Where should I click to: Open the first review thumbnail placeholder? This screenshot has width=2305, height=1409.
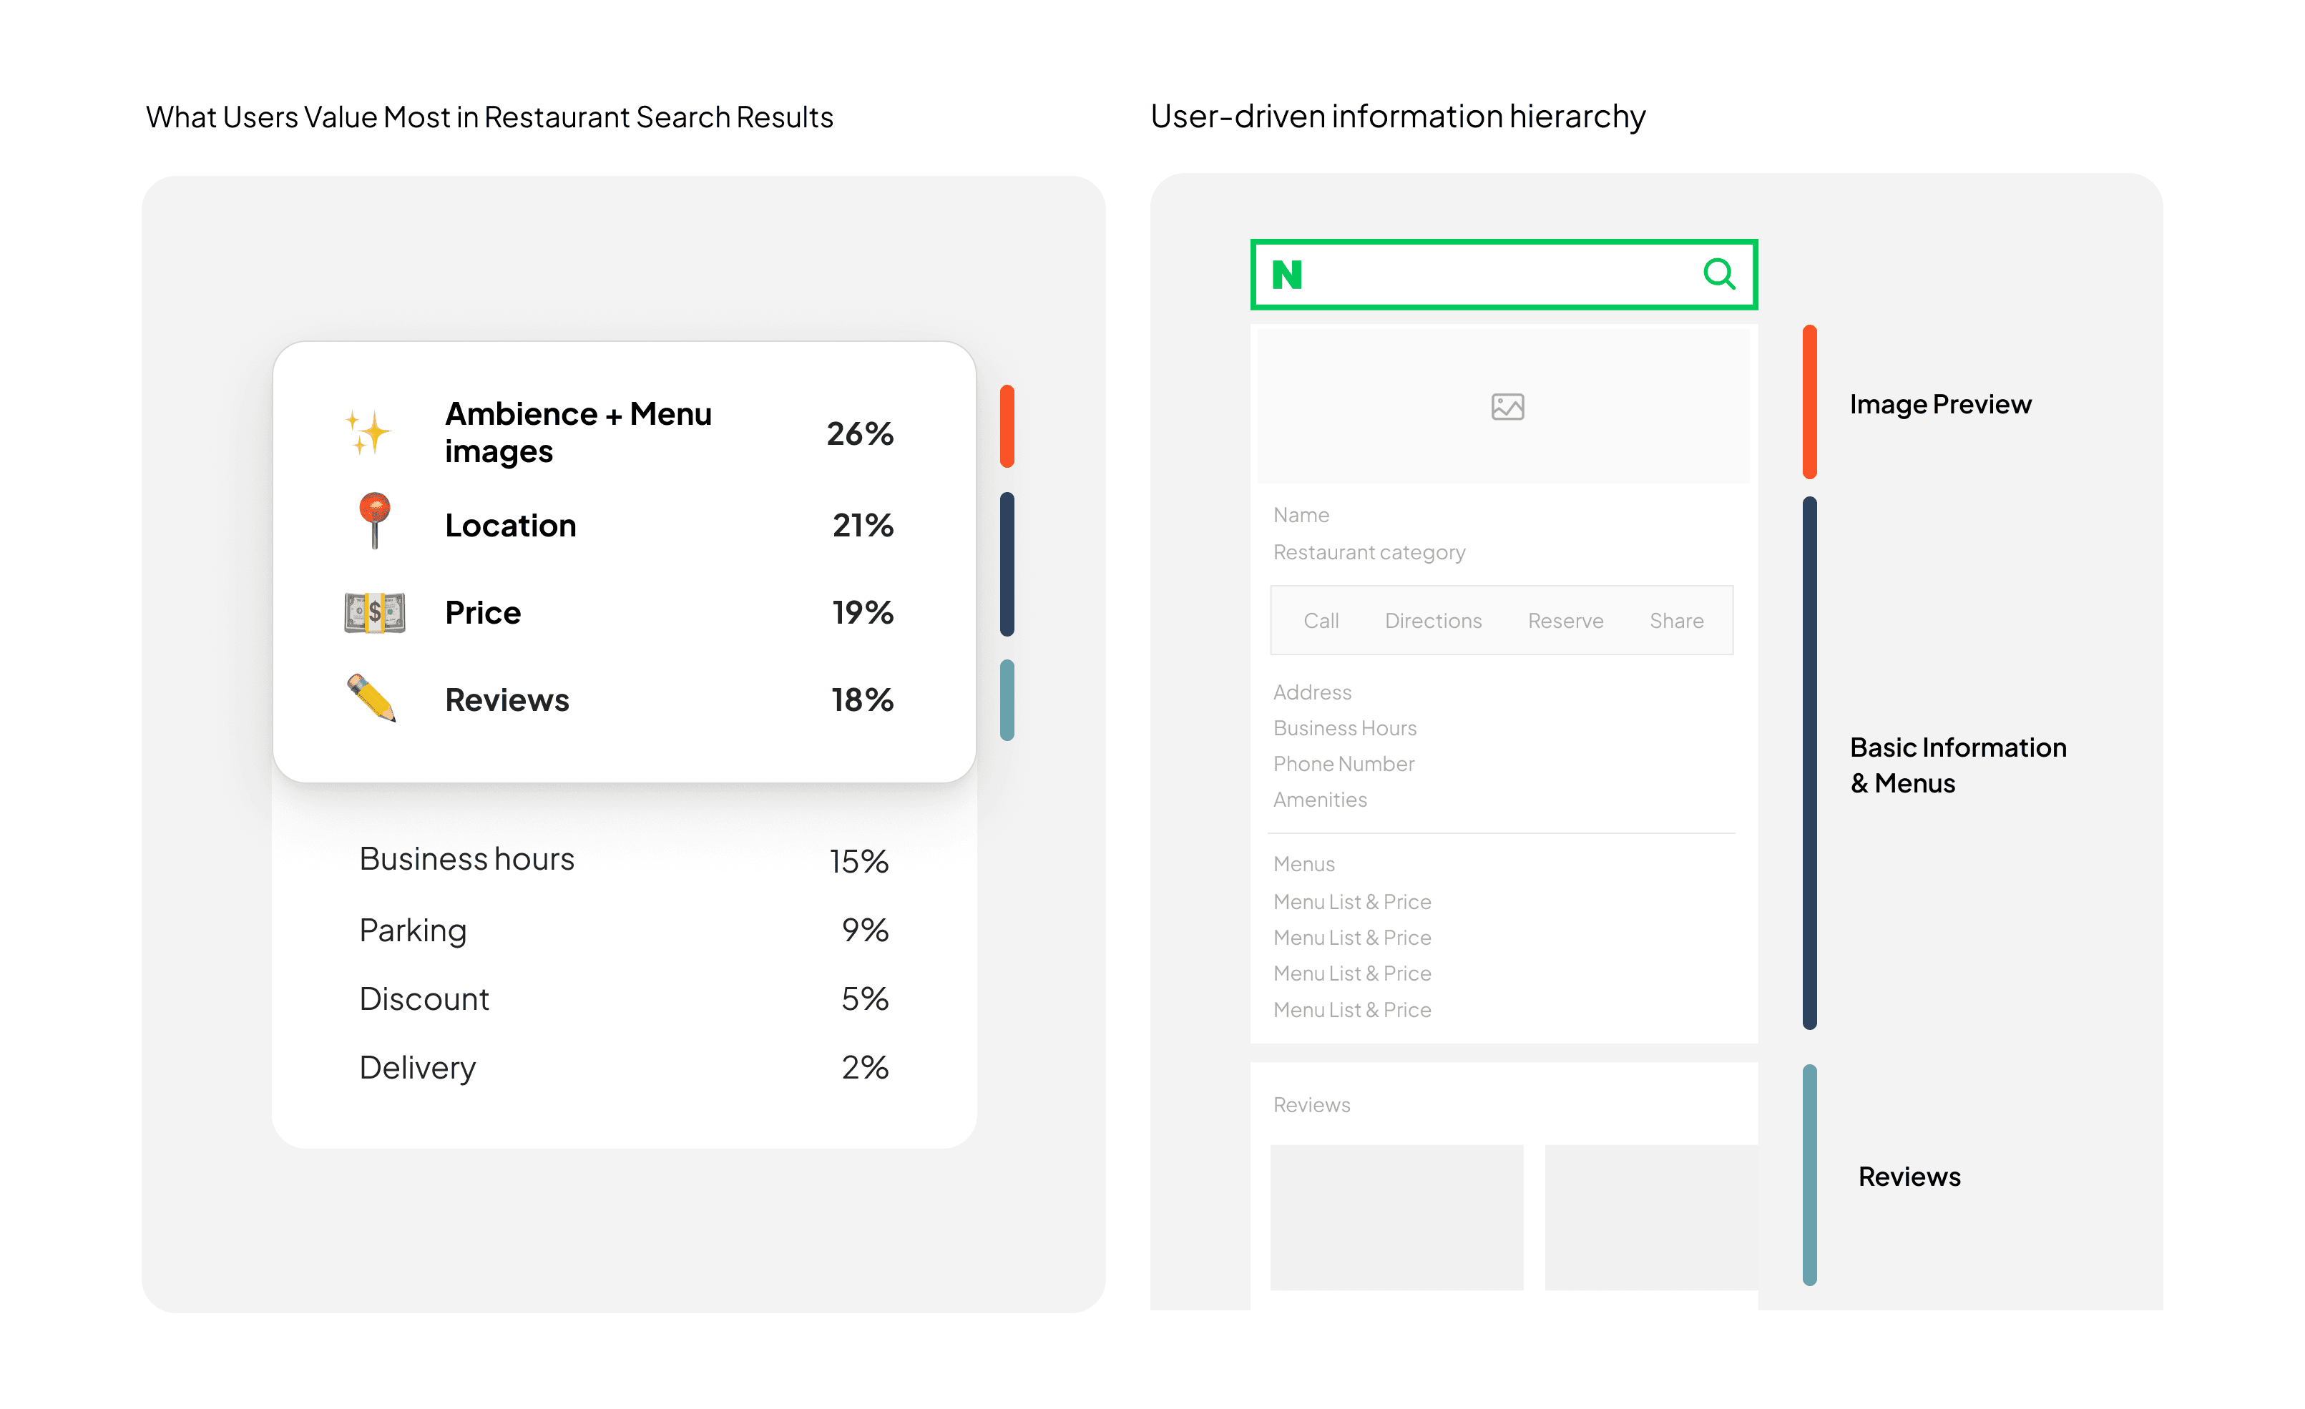[x=1396, y=1217]
